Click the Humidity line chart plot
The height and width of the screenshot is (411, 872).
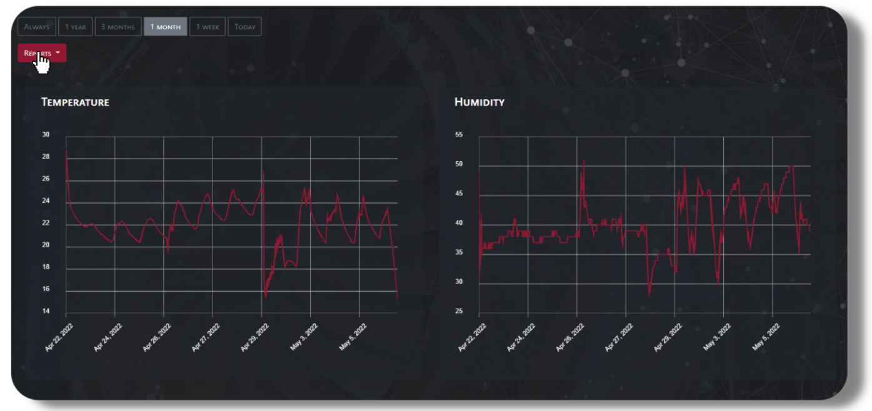click(x=645, y=224)
